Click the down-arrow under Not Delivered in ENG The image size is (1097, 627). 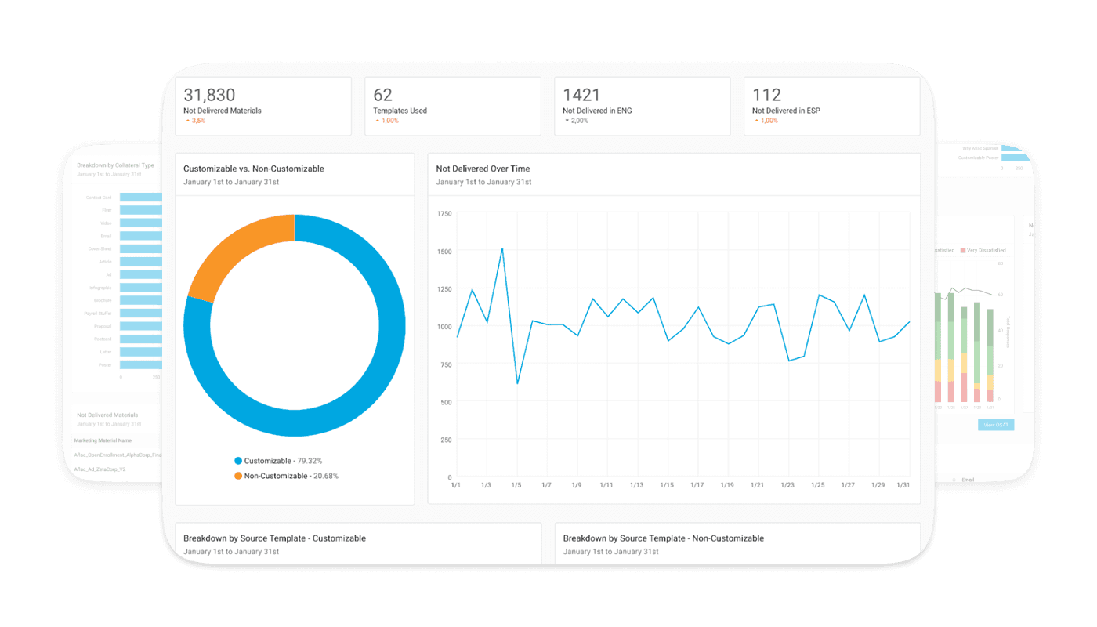point(567,121)
